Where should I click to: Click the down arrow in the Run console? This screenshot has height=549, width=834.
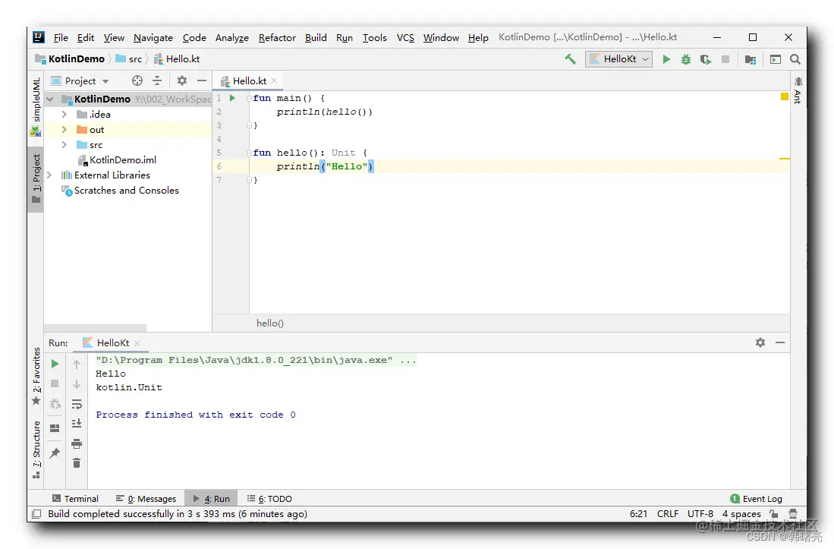click(77, 384)
